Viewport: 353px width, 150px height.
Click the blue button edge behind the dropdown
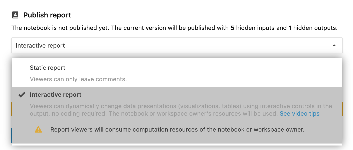tap(12, 136)
